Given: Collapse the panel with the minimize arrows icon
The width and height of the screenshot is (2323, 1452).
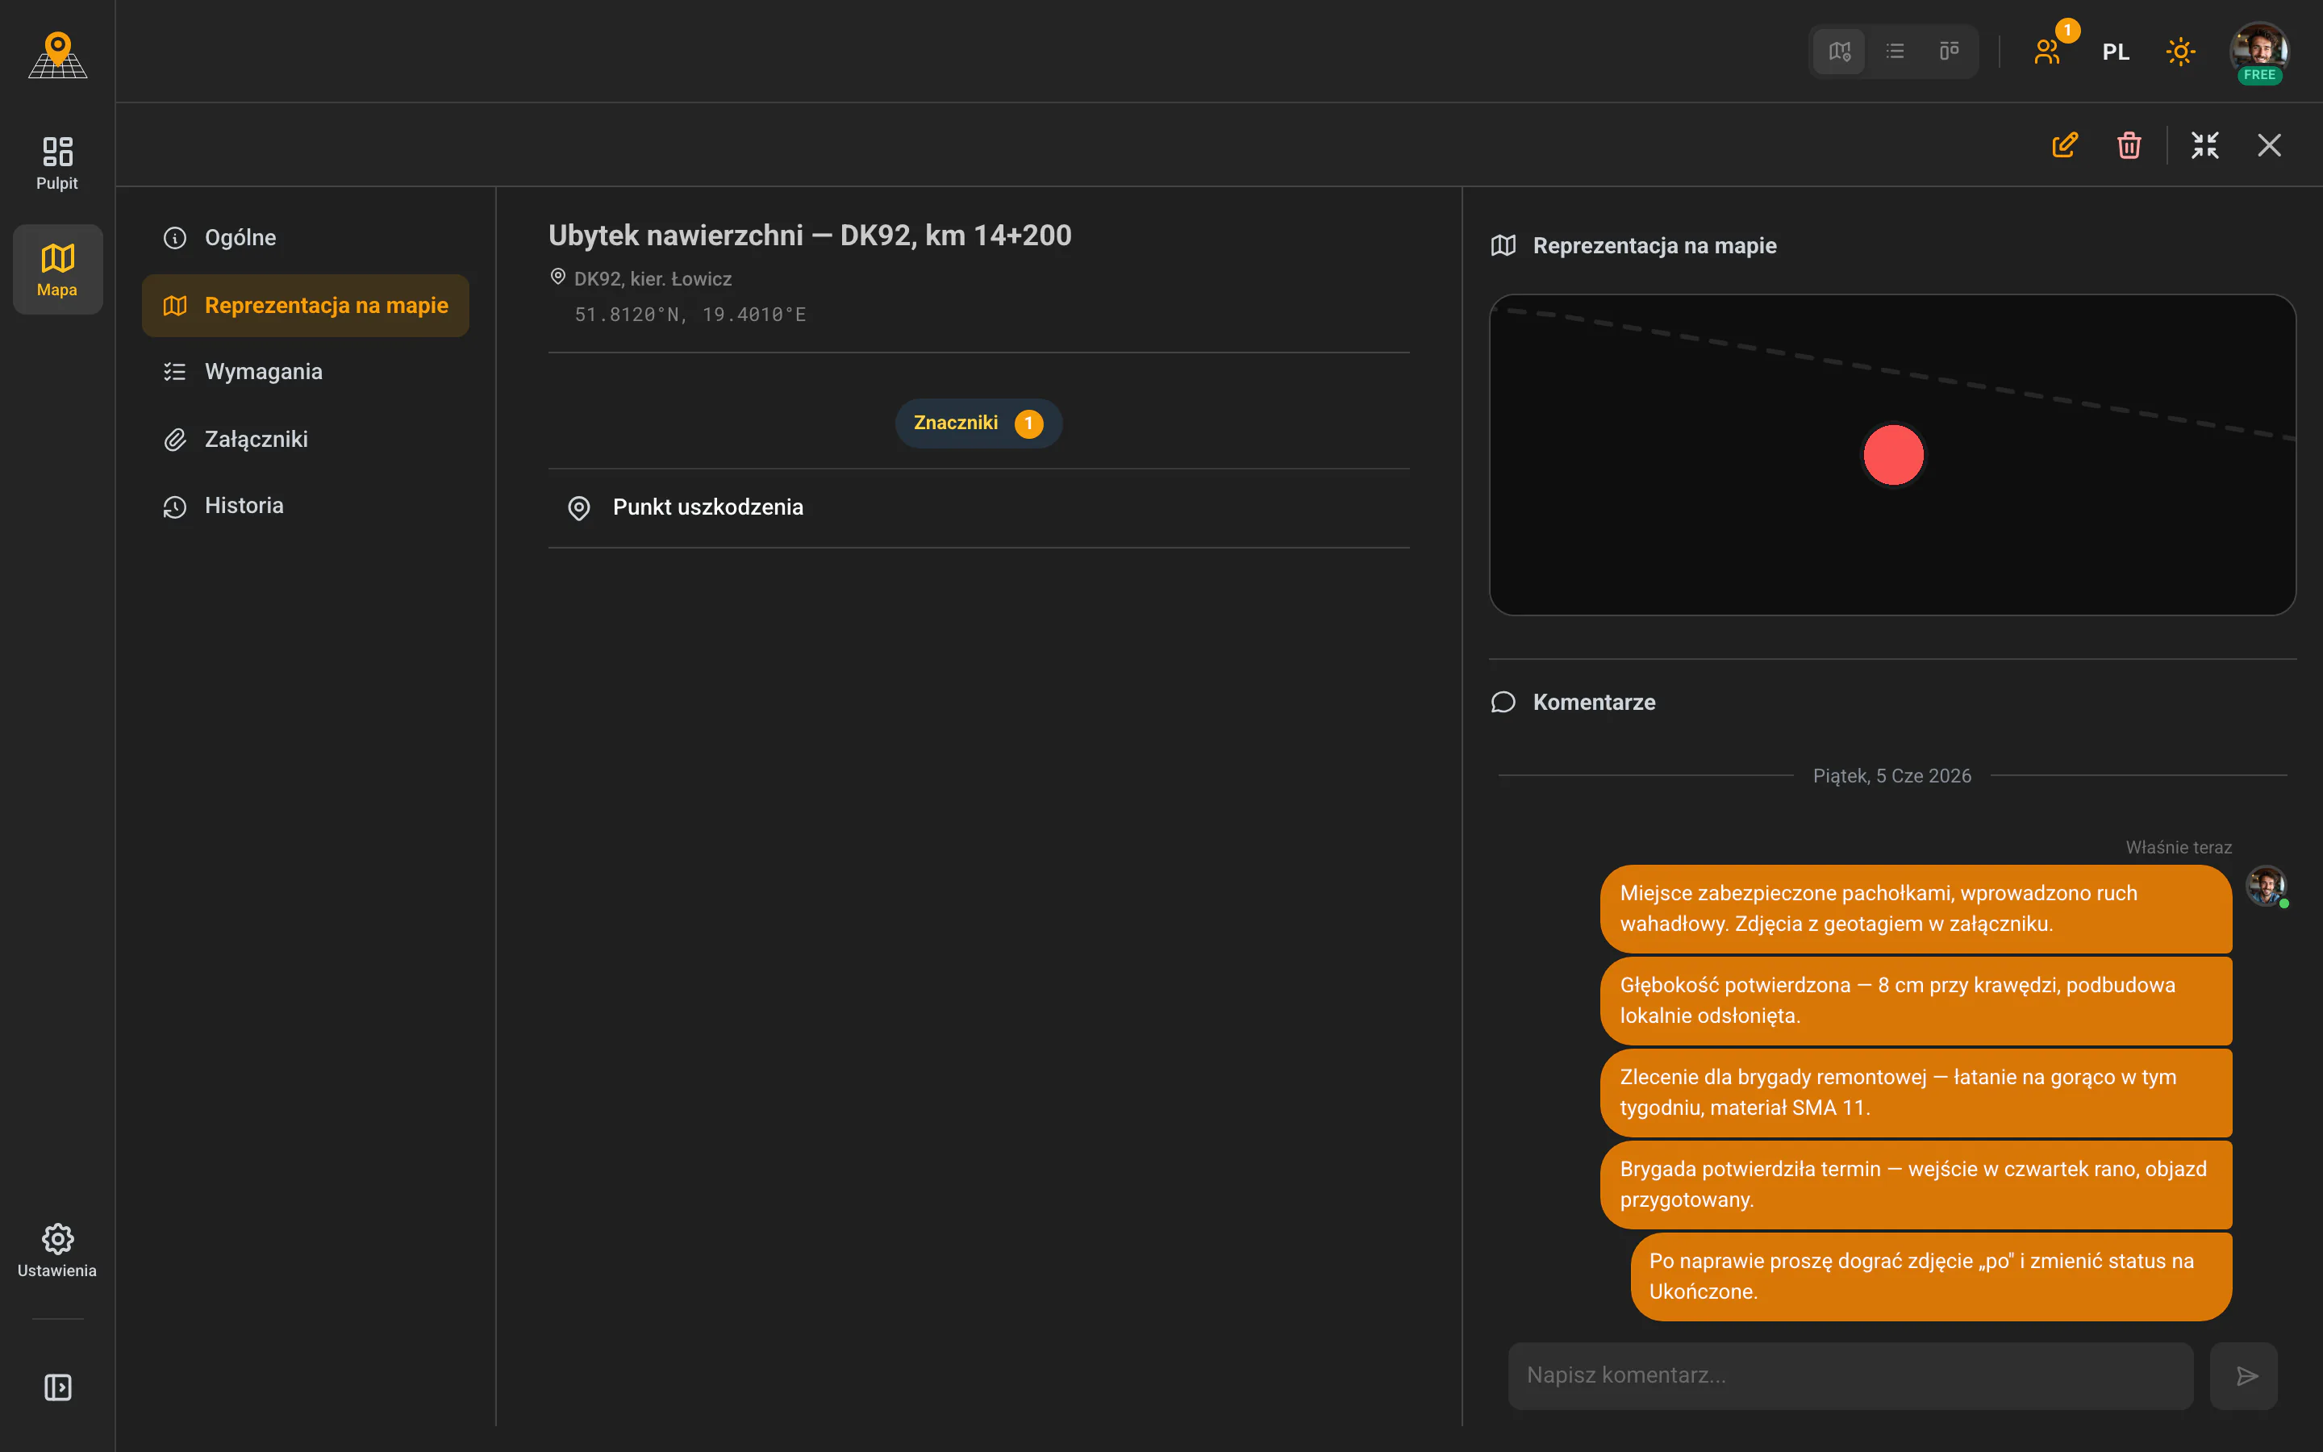Looking at the screenshot, I should click(x=2205, y=145).
